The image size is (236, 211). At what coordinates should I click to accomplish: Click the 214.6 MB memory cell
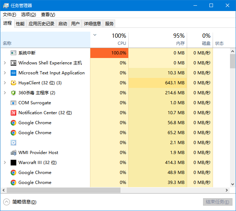coord(158,93)
